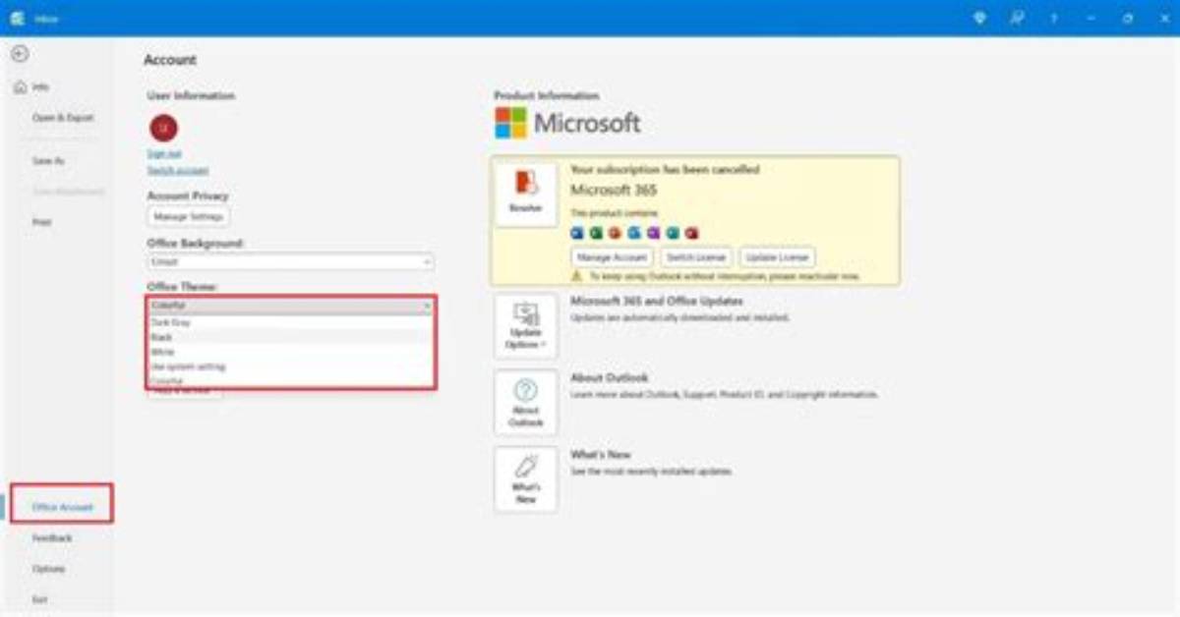Viewport: 1180px width, 617px height.
Task: Click the What's New button
Action: [x=525, y=479]
